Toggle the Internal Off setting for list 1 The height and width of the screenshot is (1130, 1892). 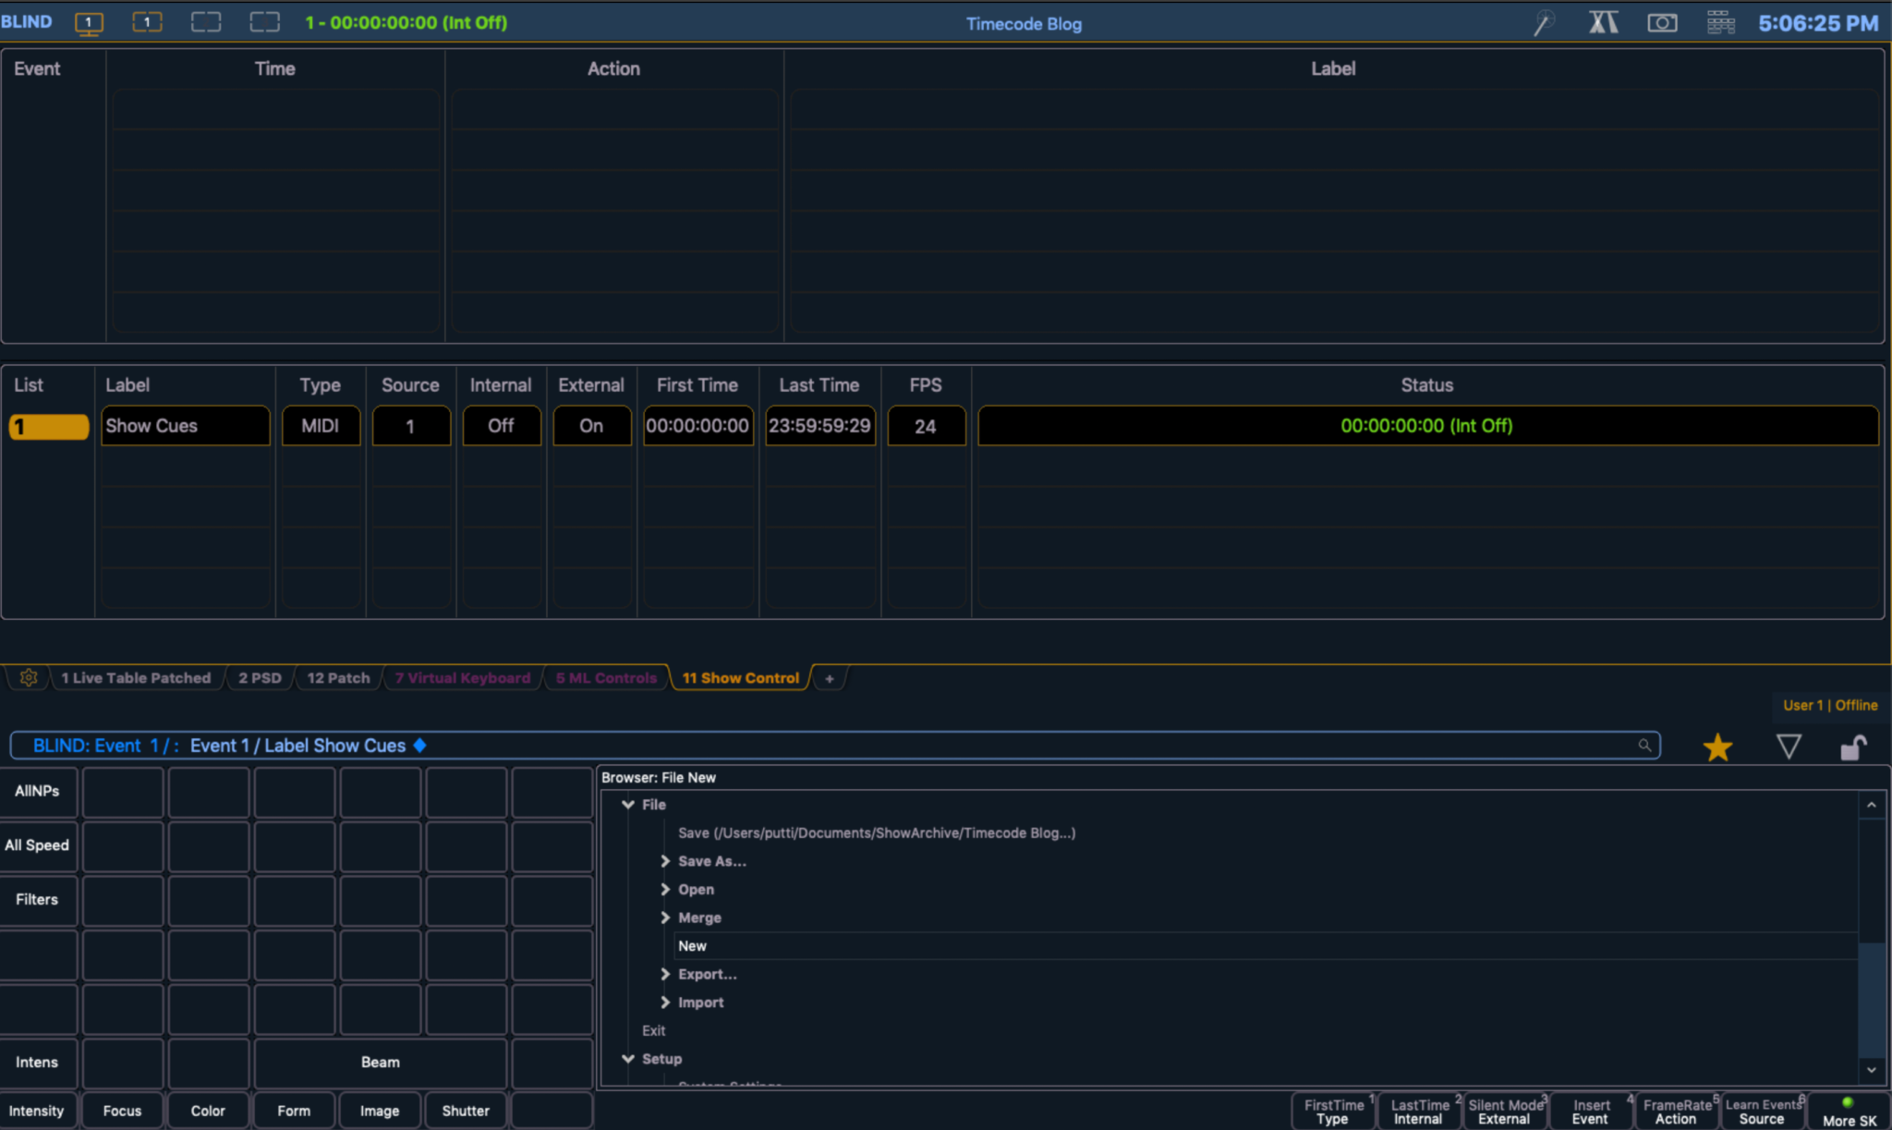(x=501, y=426)
